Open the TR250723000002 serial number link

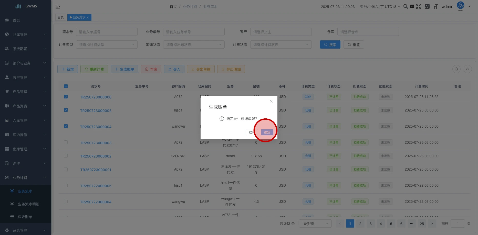coord(96,156)
